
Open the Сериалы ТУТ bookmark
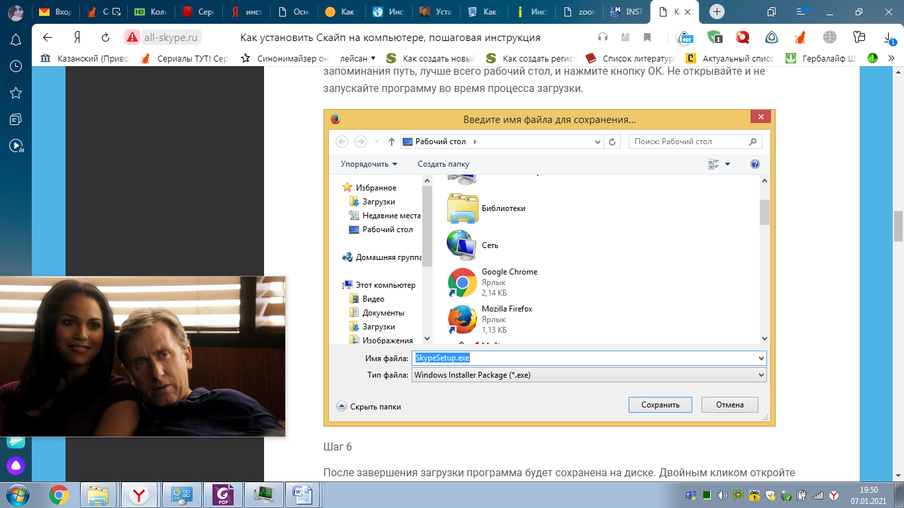184,58
